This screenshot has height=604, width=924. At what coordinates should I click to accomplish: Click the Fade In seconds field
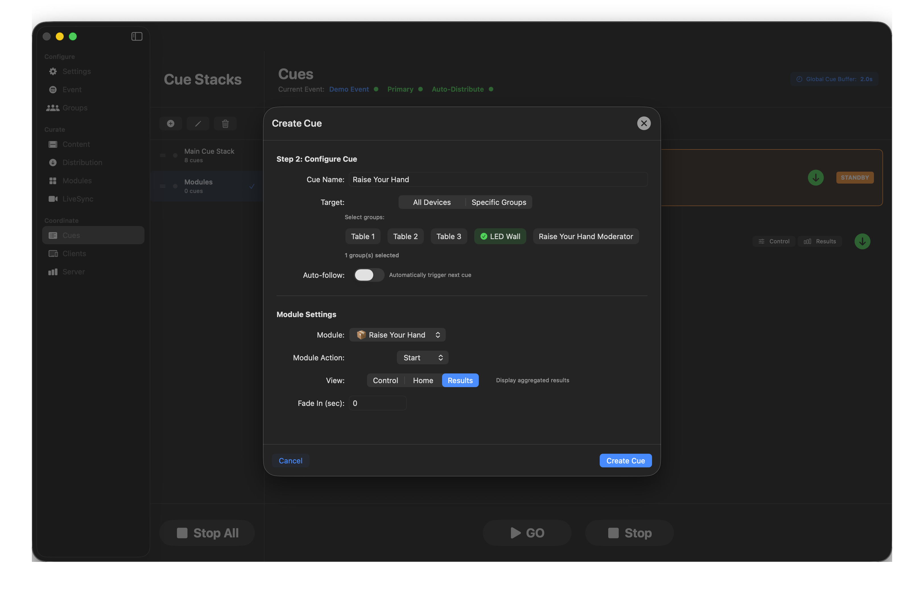378,404
